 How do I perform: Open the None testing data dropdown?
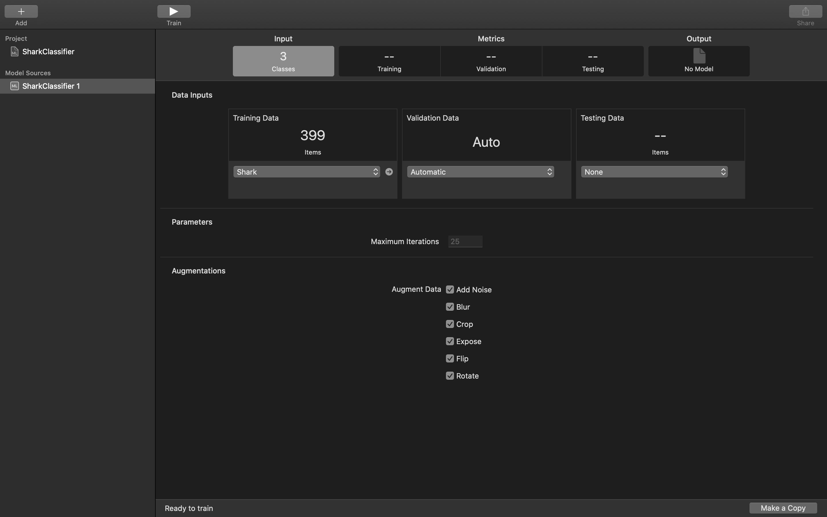[x=654, y=172]
